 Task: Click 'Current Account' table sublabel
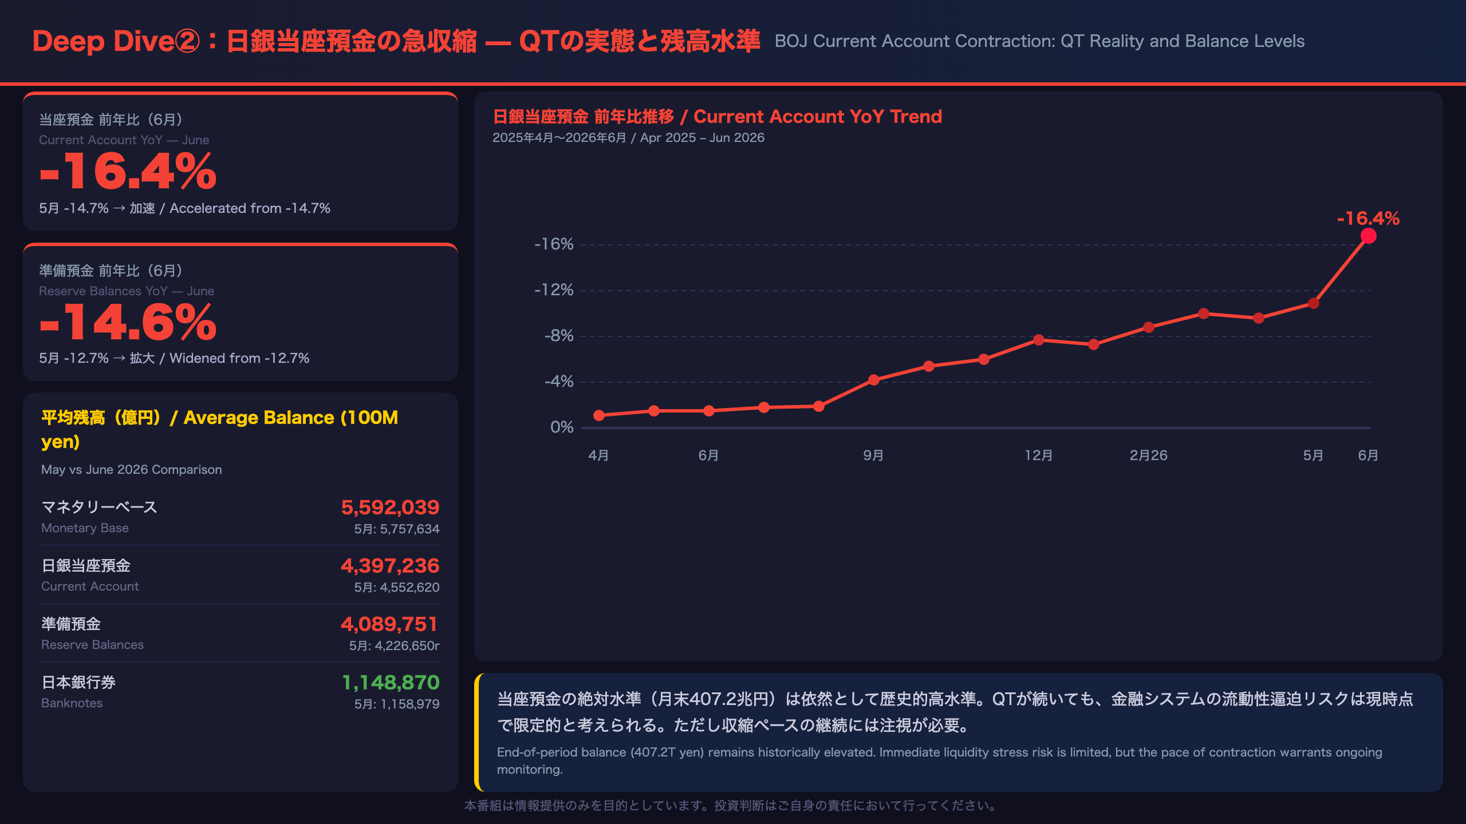pos(90,587)
